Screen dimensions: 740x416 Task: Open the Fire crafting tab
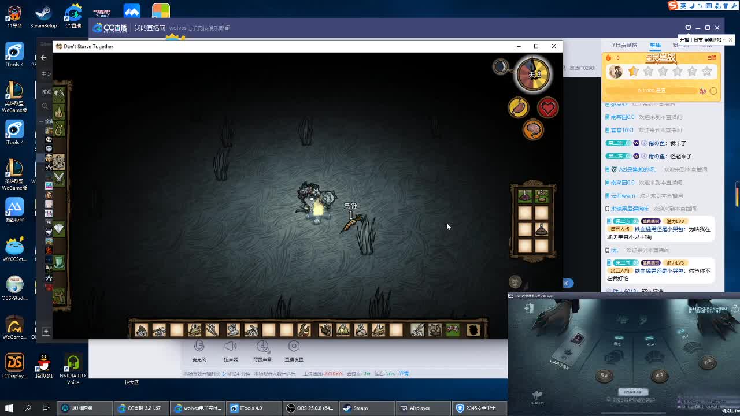point(59,111)
